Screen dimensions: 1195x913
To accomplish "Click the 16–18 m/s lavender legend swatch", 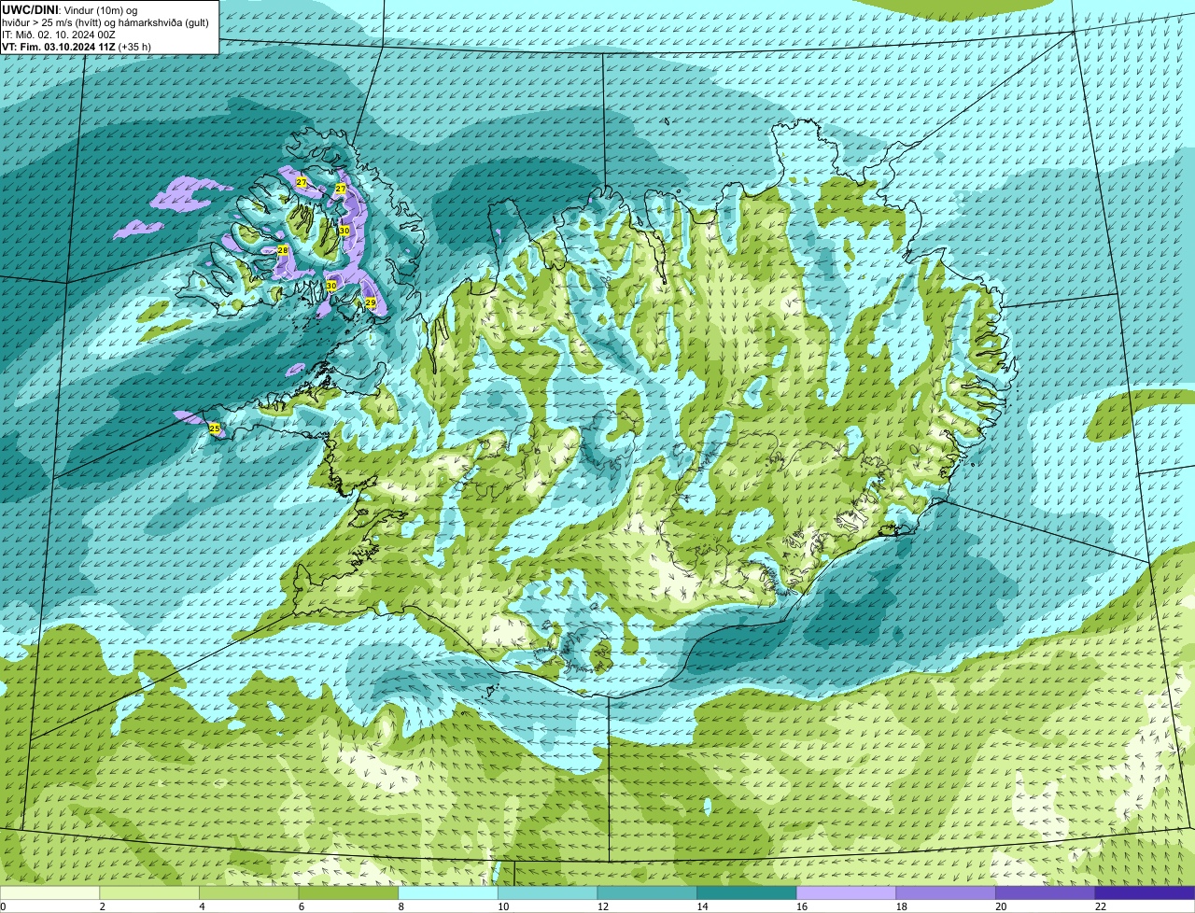I will click(846, 892).
